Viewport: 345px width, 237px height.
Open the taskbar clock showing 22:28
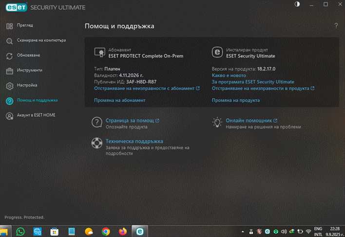point(335,232)
